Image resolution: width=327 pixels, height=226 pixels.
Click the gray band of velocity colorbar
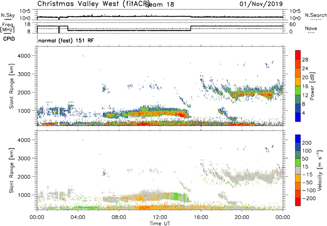[x=298, y=171]
